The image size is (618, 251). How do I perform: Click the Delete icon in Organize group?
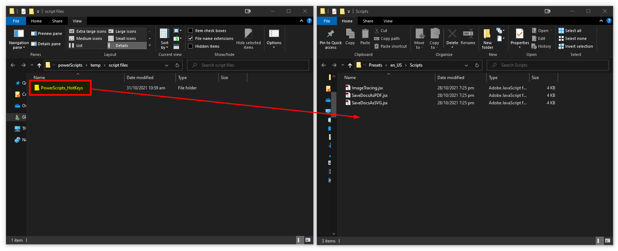click(x=452, y=34)
